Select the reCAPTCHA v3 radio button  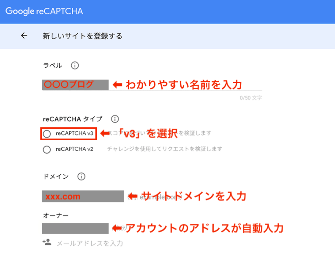47,134
